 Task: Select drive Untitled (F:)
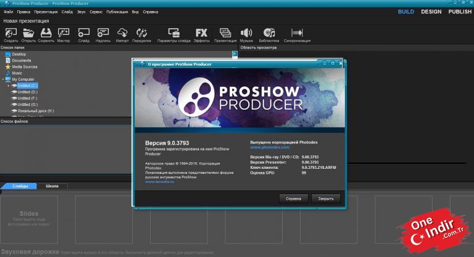27,99
